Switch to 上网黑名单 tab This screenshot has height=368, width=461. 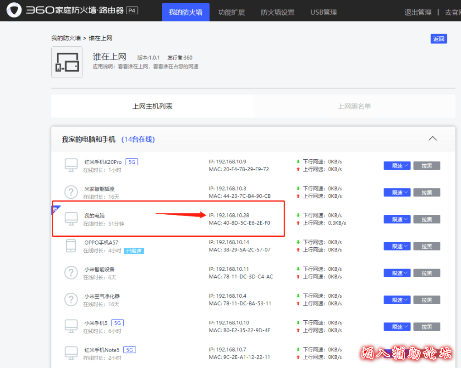[x=354, y=106]
